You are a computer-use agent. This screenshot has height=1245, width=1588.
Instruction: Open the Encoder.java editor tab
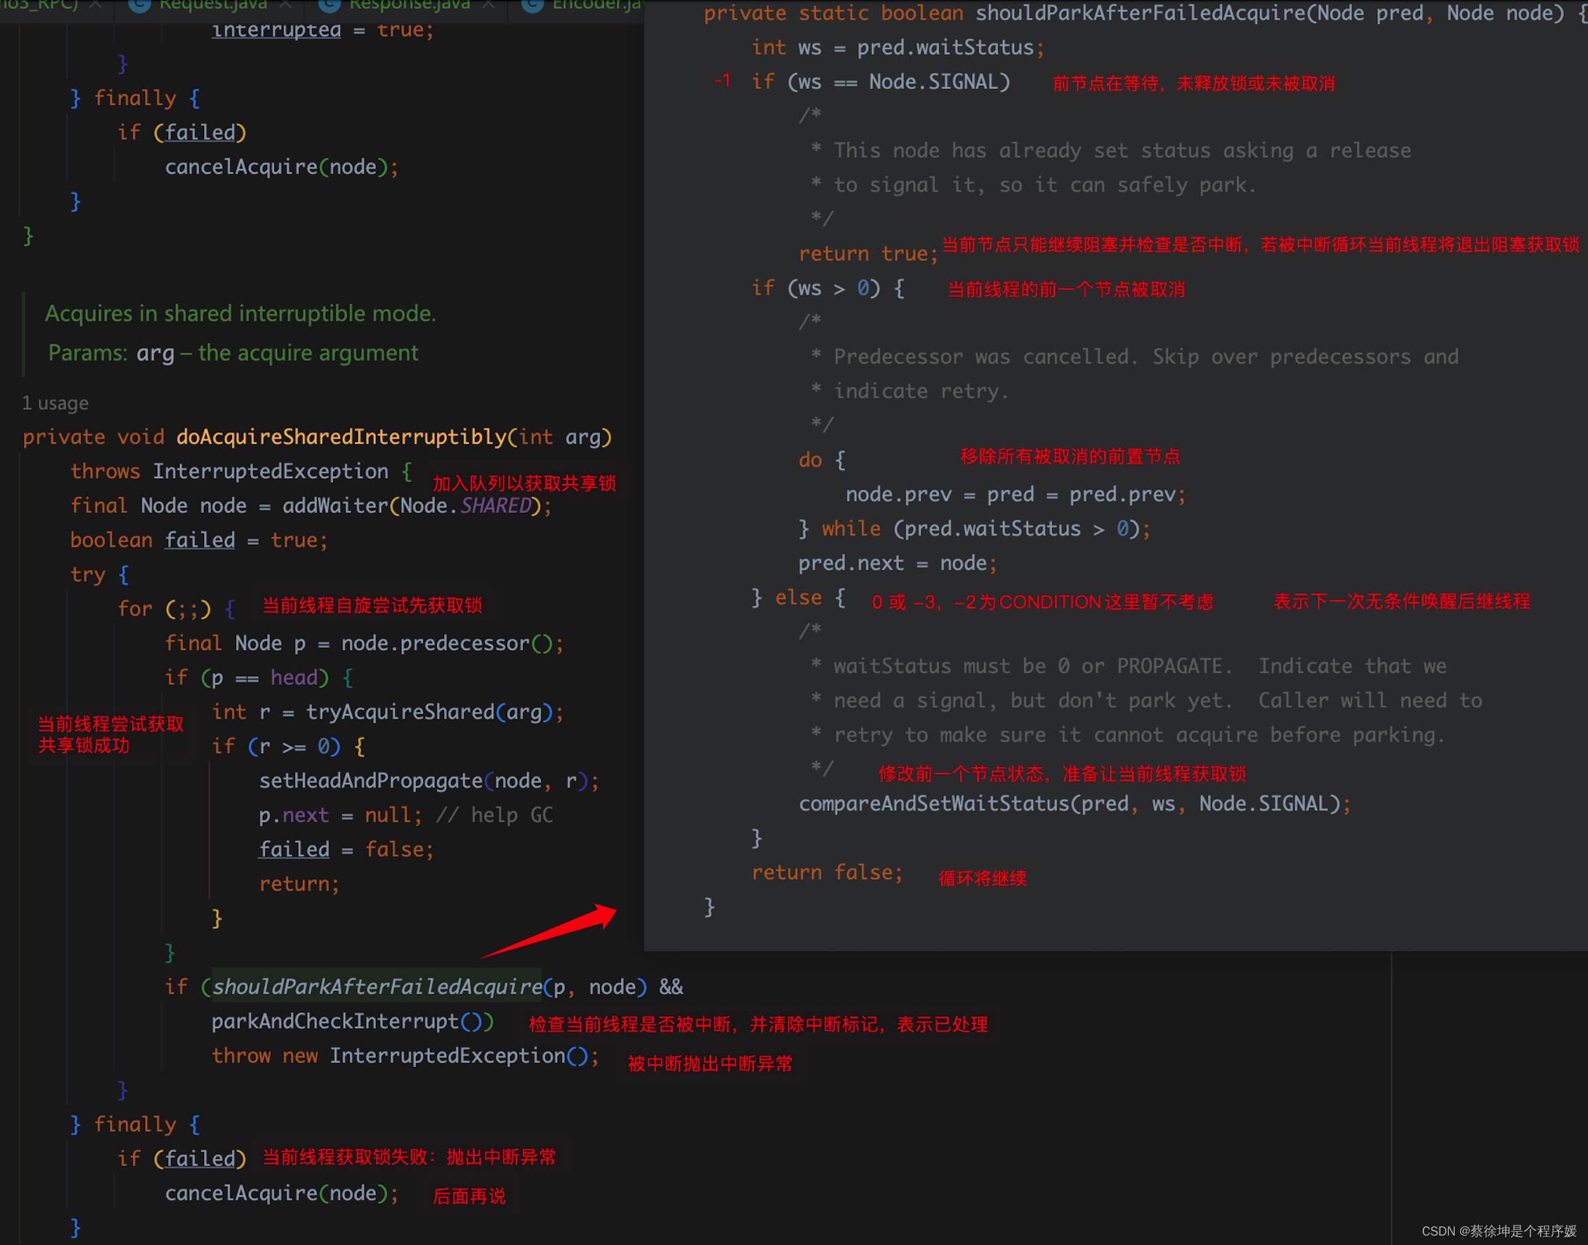(x=597, y=6)
